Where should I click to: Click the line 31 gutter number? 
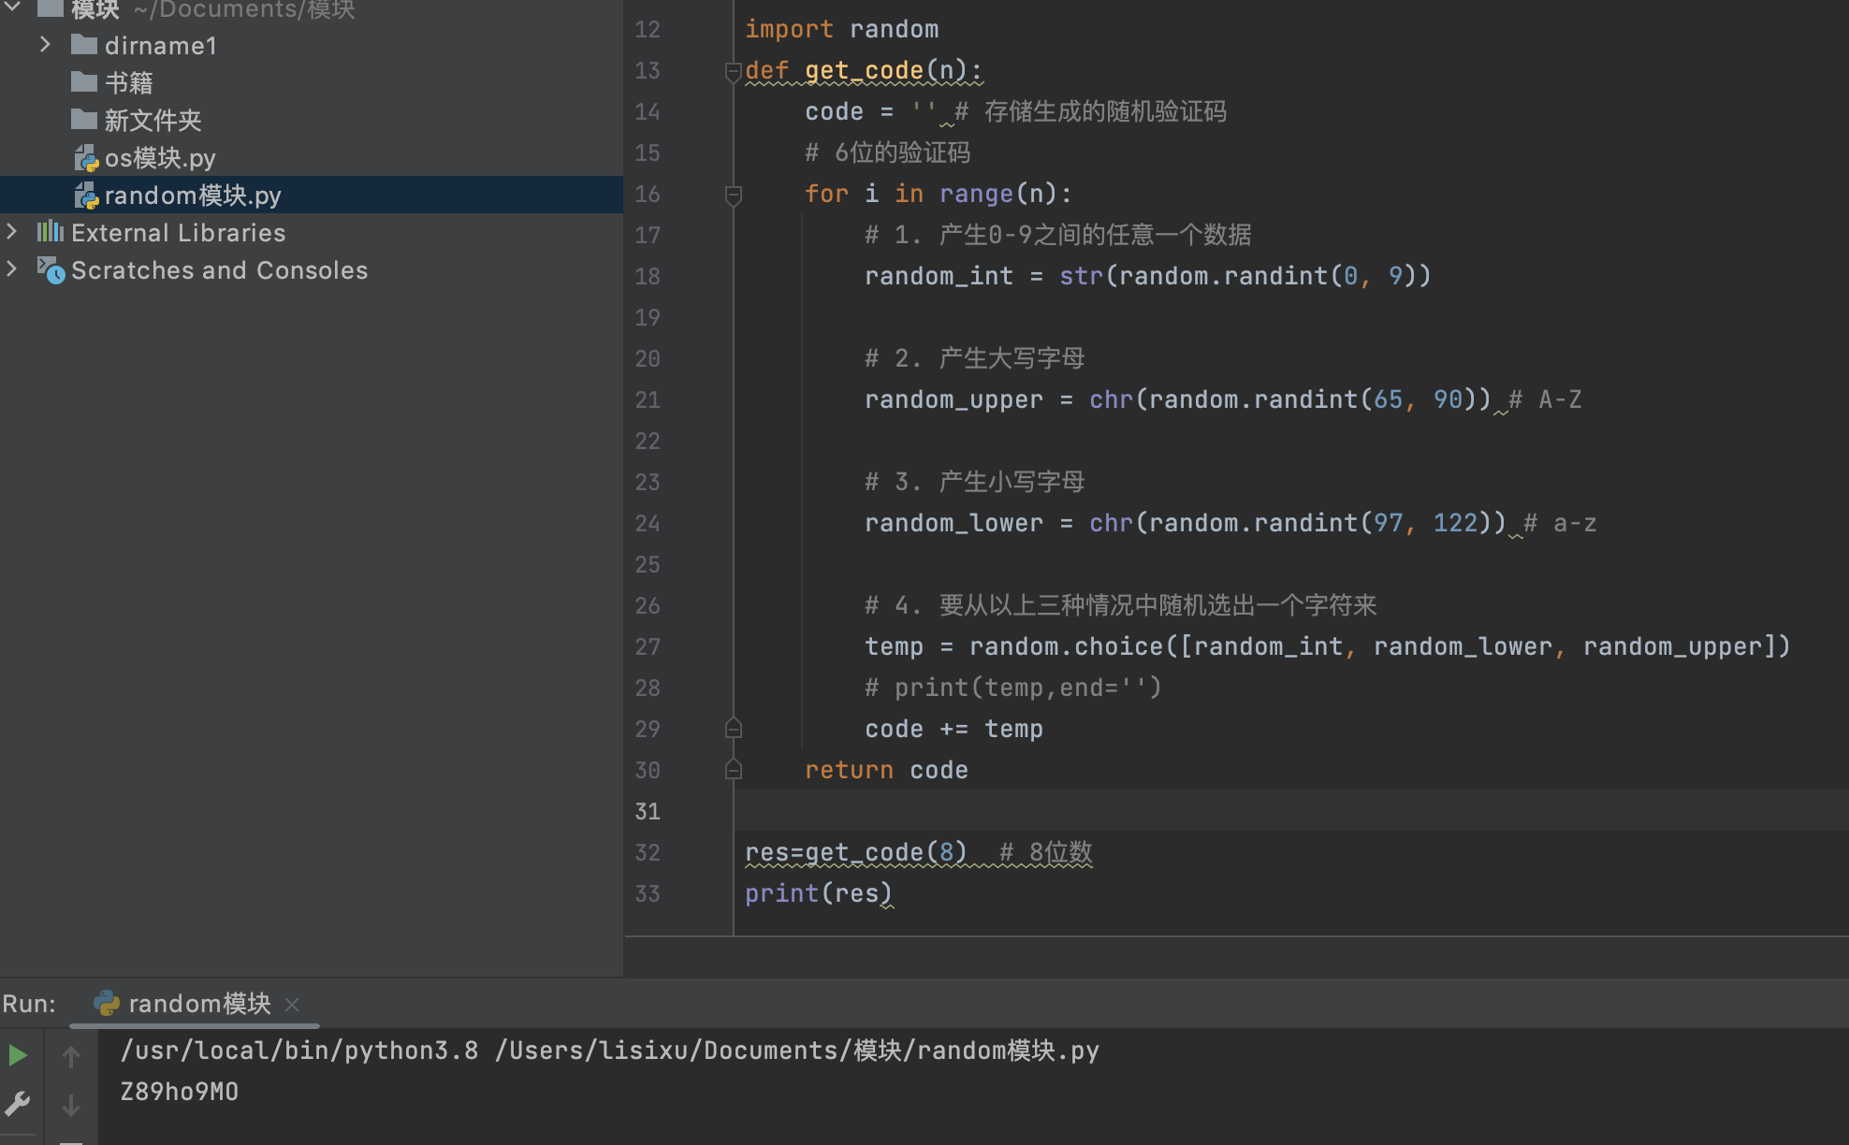pyautogui.click(x=648, y=811)
